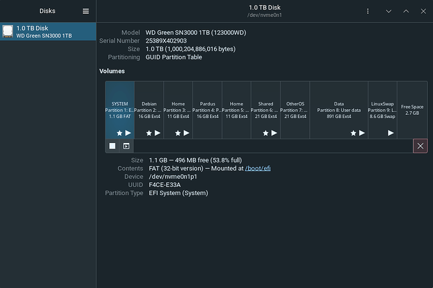Image resolution: width=433 pixels, height=288 pixels.
Task: Open the /boot/efi mount point link
Action: 258,168
